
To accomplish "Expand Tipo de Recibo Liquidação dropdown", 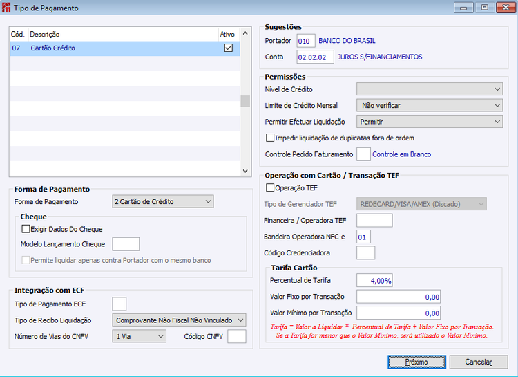I will tap(179, 320).
